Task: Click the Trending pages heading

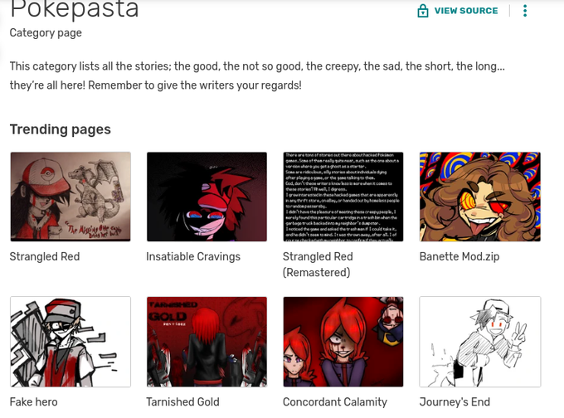Action: coord(60,129)
